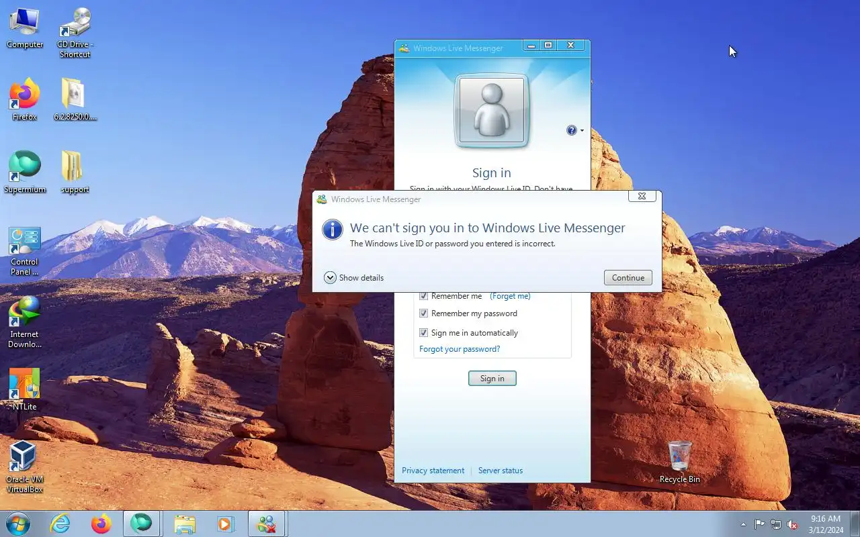Launch Internet Download Manager desktop shortcut
Image resolution: width=860 pixels, height=537 pixels.
[x=25, y=324]
